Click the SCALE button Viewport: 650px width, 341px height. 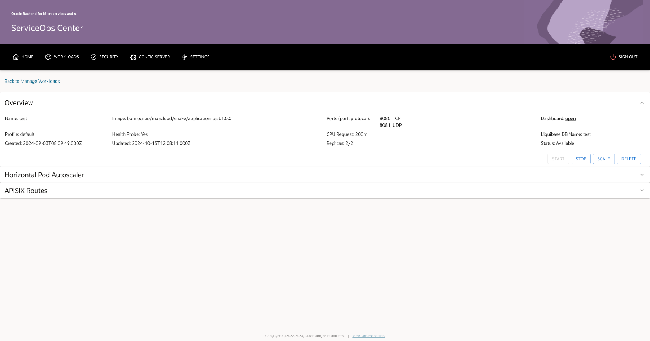(603, 159)
